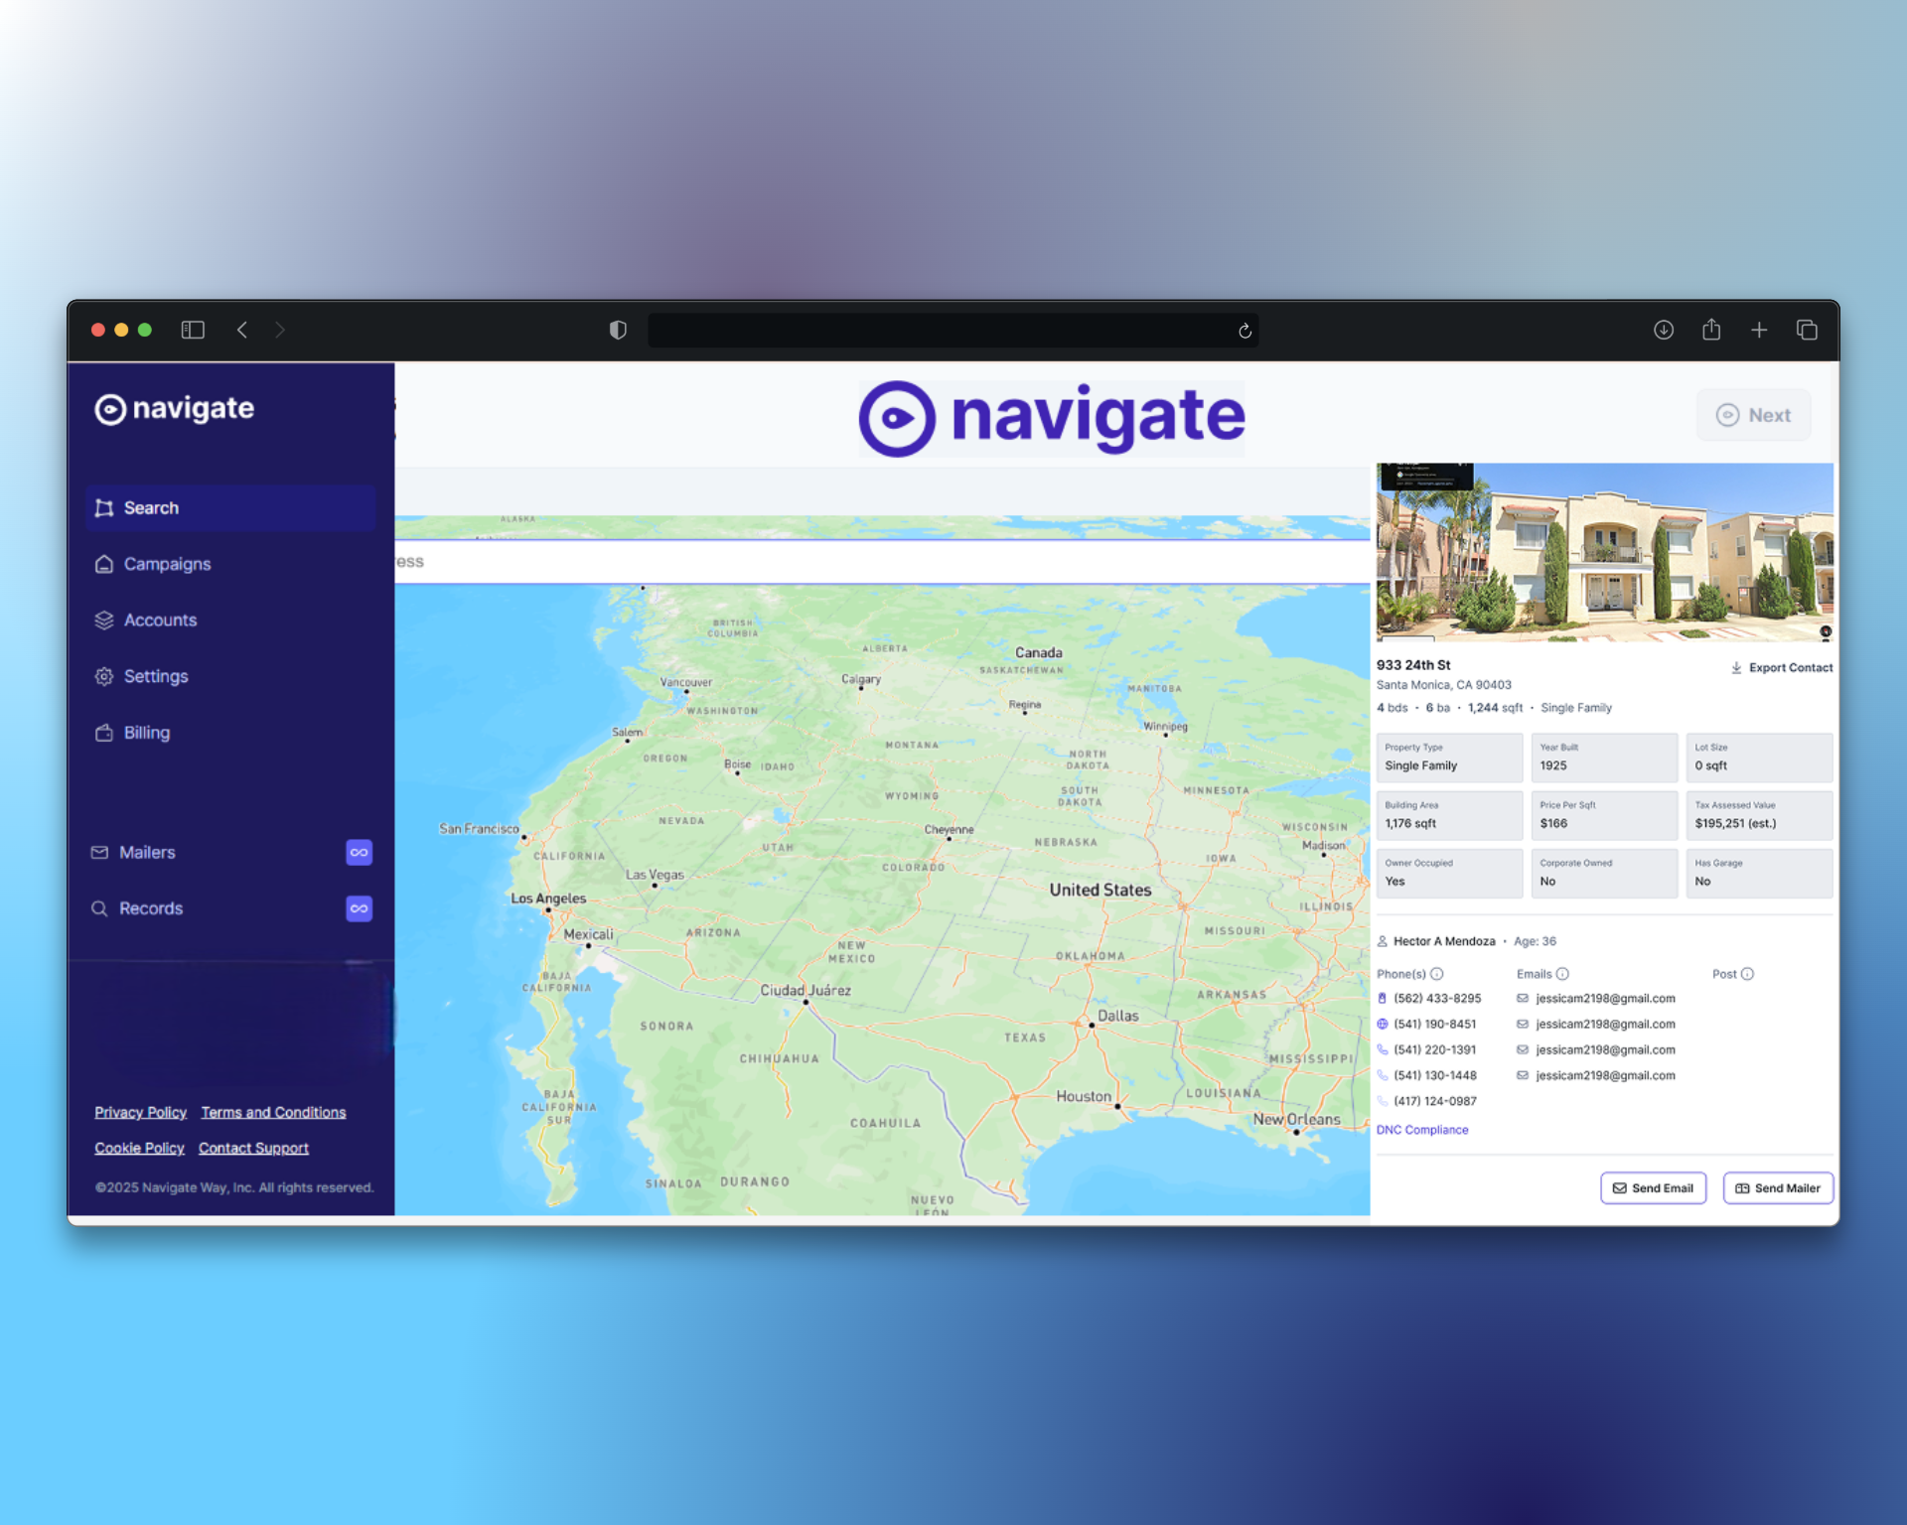The image size is (1907, 1525).
Task: Open the Search section in sidebar
Action: [x=230, y=507]
